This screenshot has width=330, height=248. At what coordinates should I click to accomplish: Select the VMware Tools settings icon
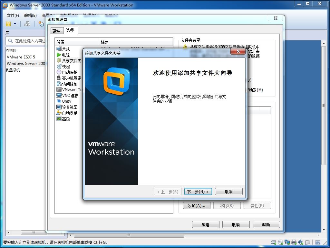point(59,90)
